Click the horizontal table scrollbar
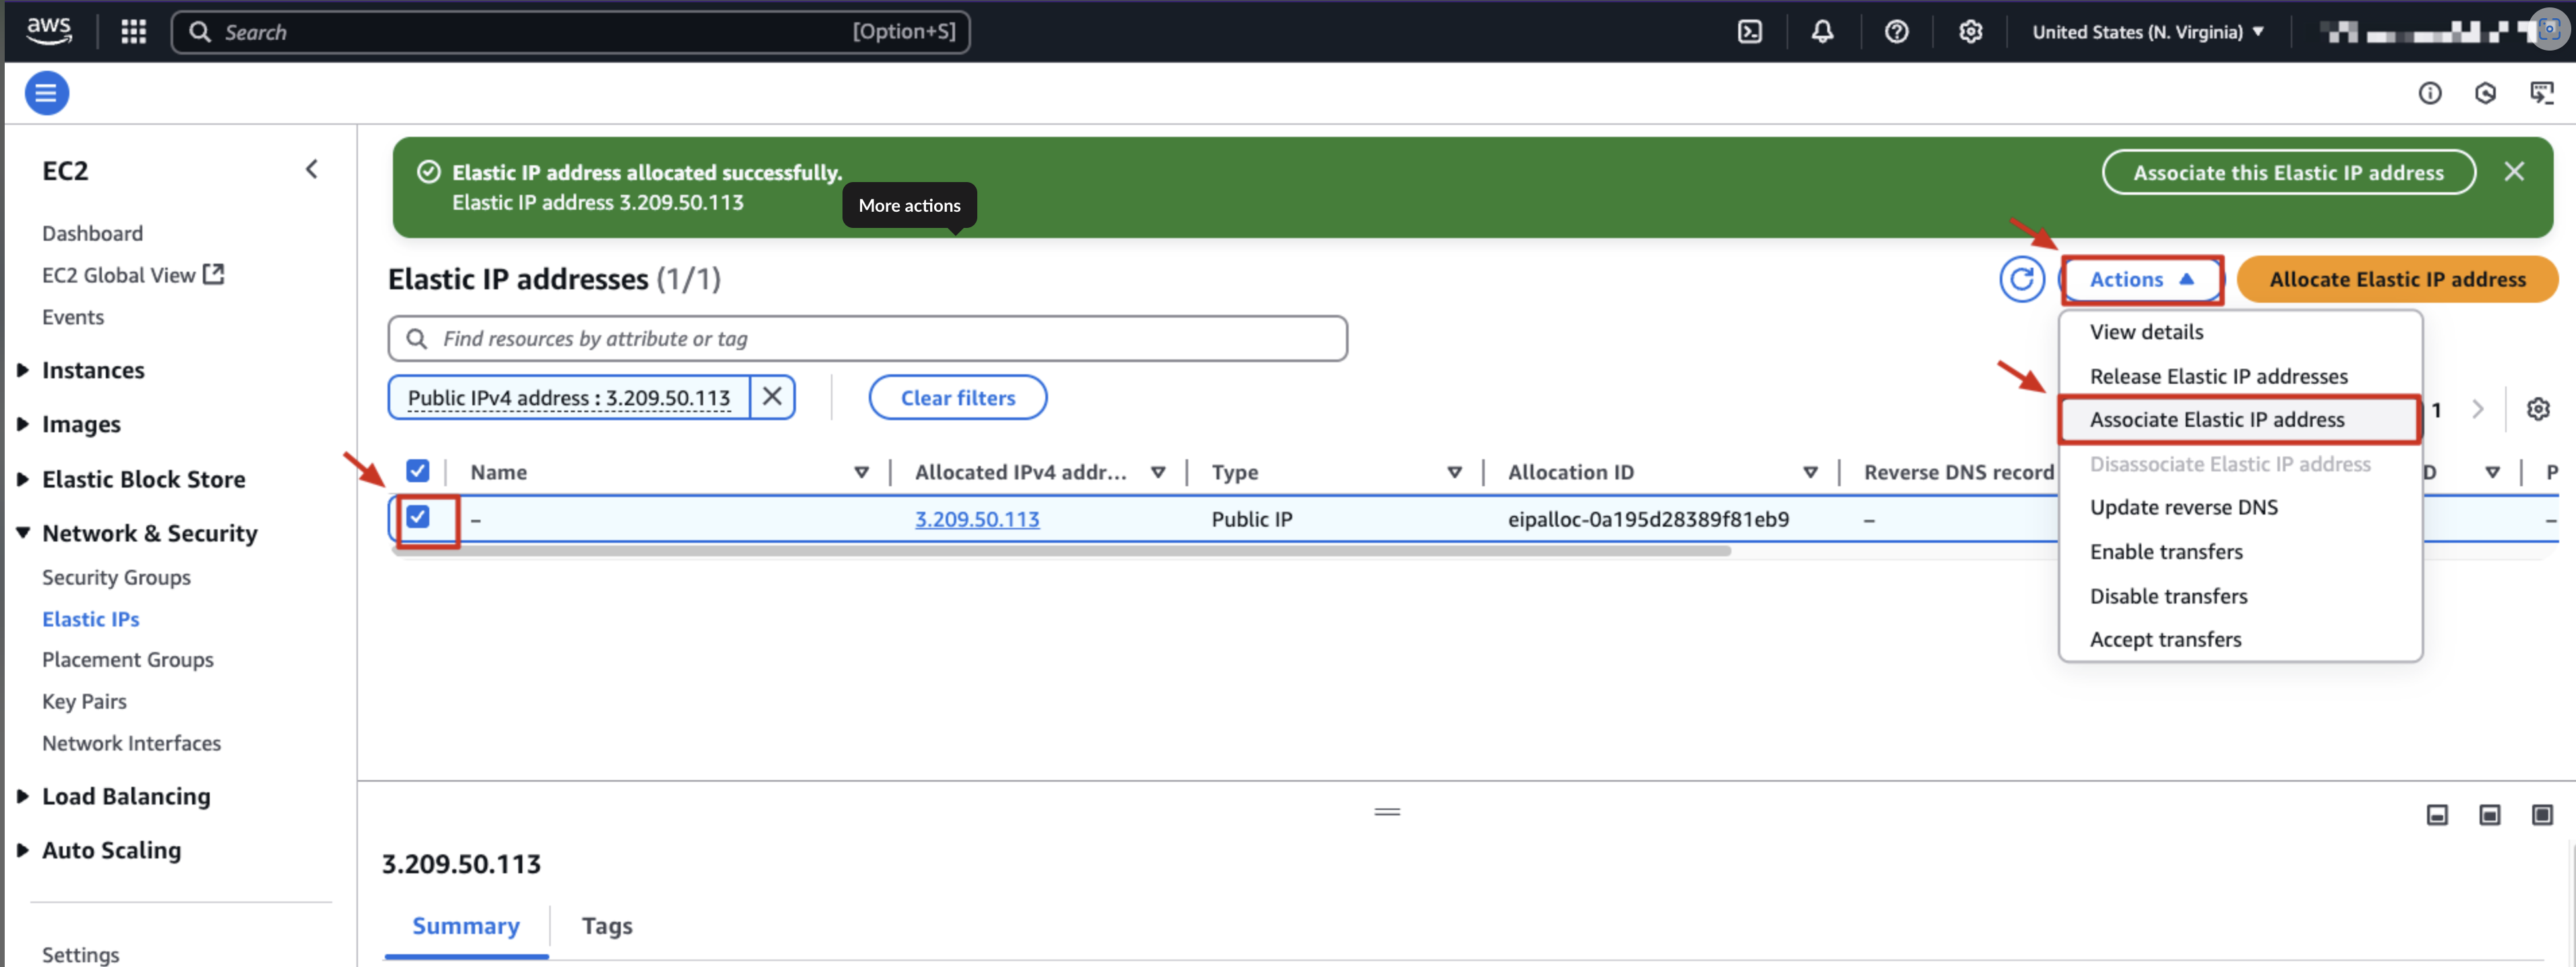Screen dimensions: 2576x967 (x=1060, y=551)
